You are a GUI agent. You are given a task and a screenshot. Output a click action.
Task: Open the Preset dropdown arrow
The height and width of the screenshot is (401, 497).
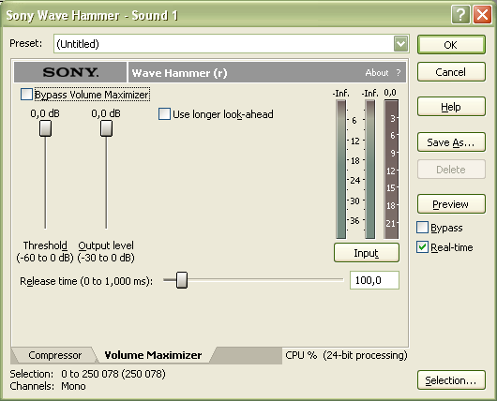[x=401, y=44]
